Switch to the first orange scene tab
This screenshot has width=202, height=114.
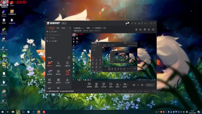coord(52,28)
